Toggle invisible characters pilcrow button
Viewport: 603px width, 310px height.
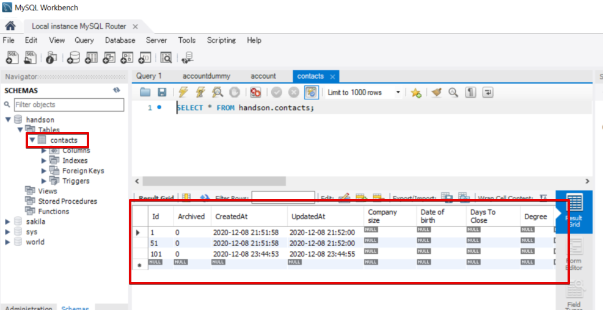tap(470, 92)
